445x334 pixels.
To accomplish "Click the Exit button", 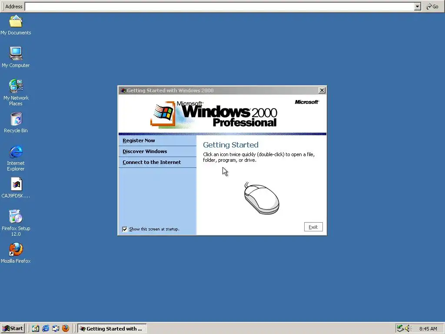I will pyautogui.click(x=313, y=227).
